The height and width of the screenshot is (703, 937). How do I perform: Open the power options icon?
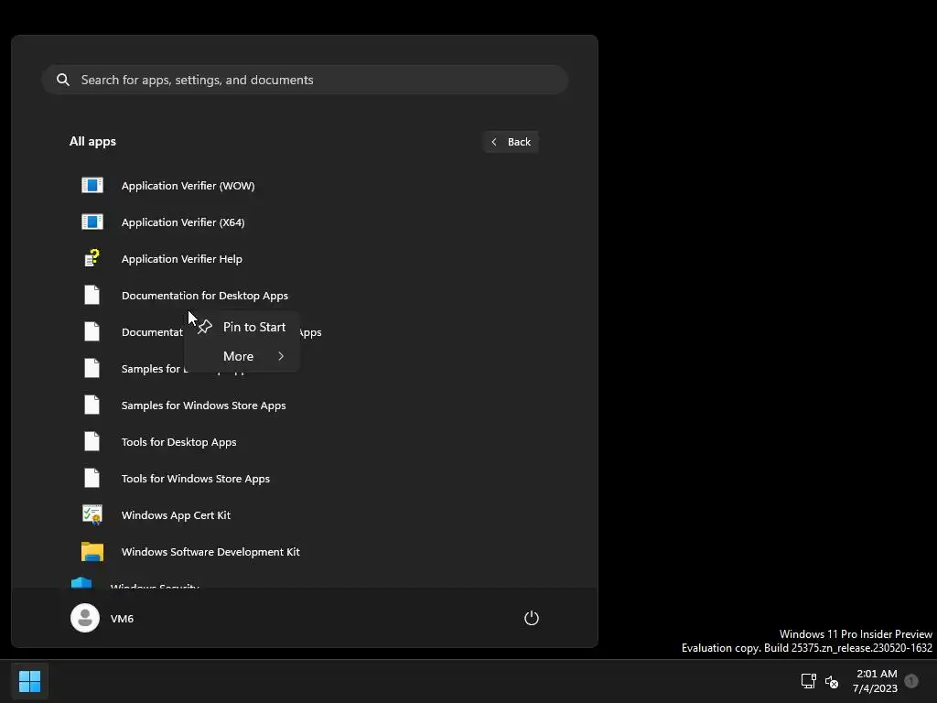point(532,618)
